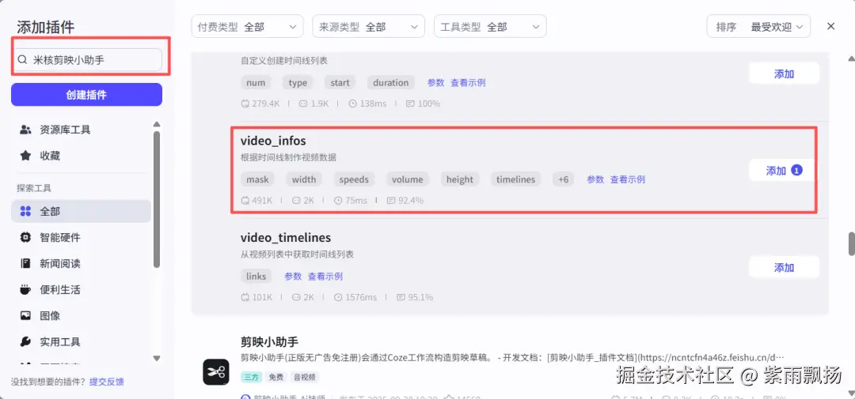Select 资源库工具 in the sidebar
Screen dimensions: 855x399
tap(81, 130)
